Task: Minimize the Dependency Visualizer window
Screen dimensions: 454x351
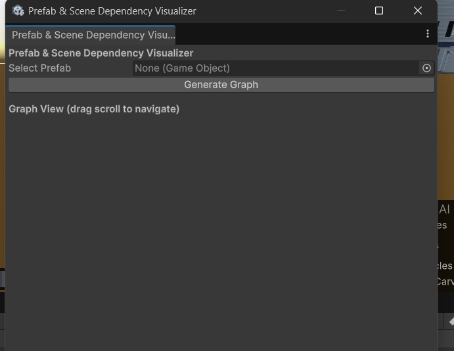Action: (x=340, y=11)
